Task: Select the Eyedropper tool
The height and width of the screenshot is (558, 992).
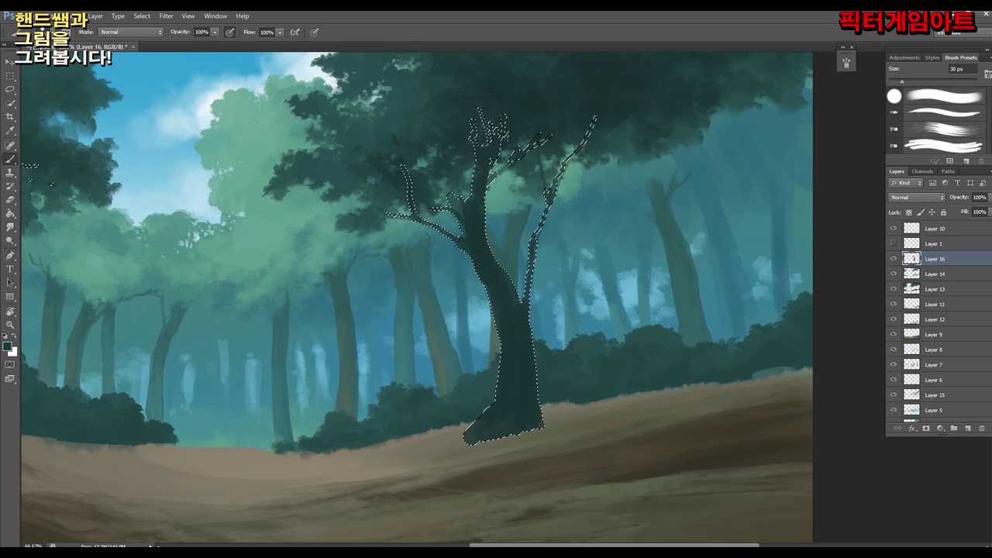Action: point(10,131)
